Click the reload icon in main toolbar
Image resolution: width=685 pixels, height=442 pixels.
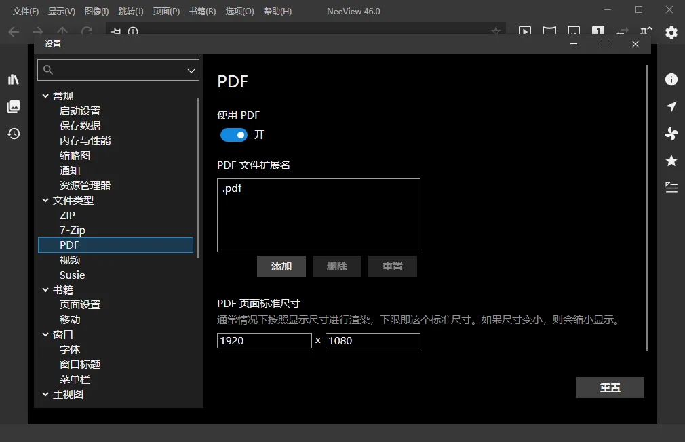click(87, 31)
